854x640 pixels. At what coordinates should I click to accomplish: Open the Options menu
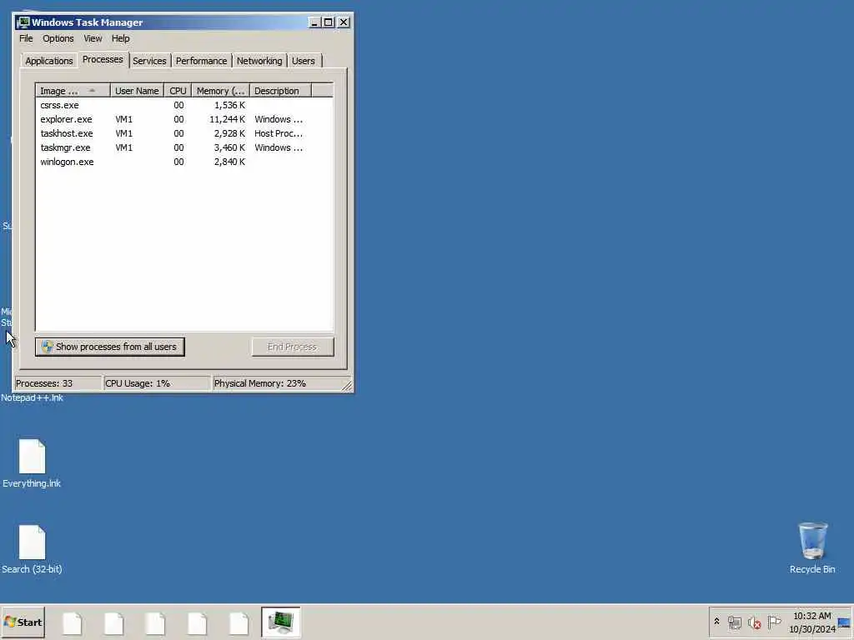point(58,38)
